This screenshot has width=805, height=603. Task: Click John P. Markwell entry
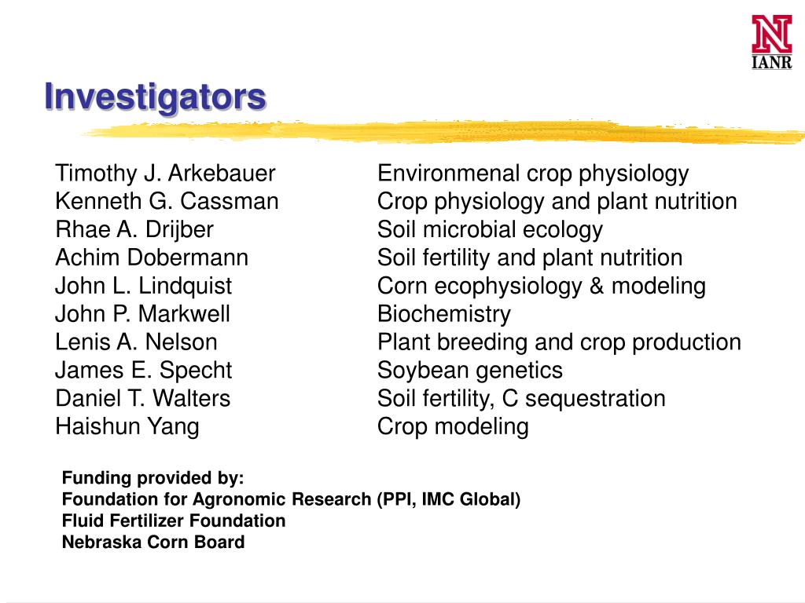(x=142, y=314)
